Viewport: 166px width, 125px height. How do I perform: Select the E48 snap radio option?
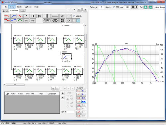68,106
